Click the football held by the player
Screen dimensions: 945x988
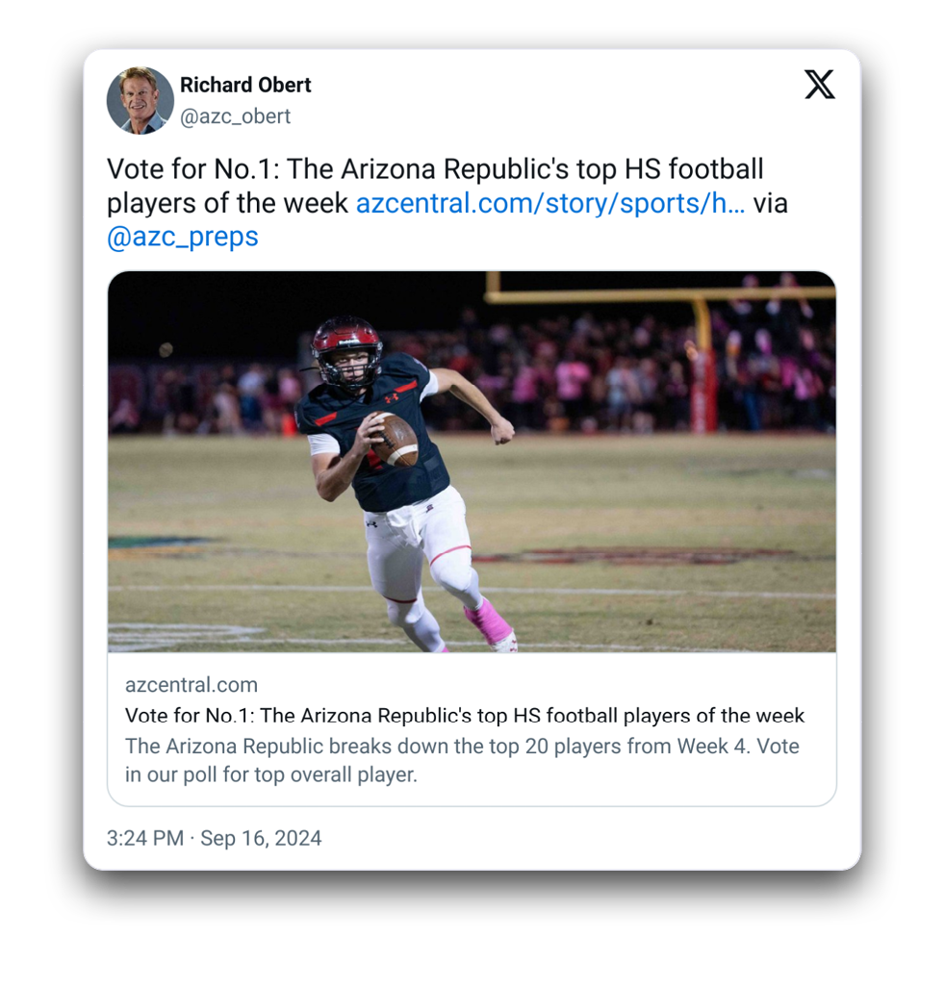(x=394, y=439)
